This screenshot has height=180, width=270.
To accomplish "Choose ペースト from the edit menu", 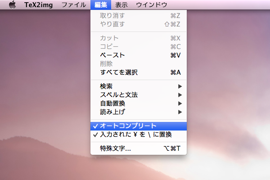I will point(139,55).
